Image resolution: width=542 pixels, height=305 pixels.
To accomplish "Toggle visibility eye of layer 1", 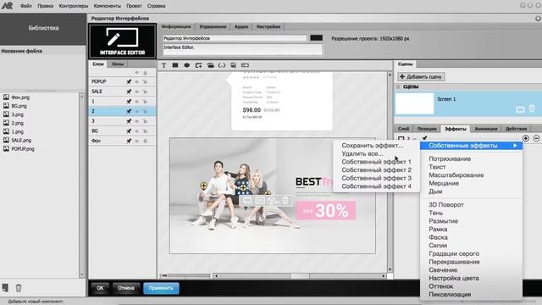I will point(137,102).
